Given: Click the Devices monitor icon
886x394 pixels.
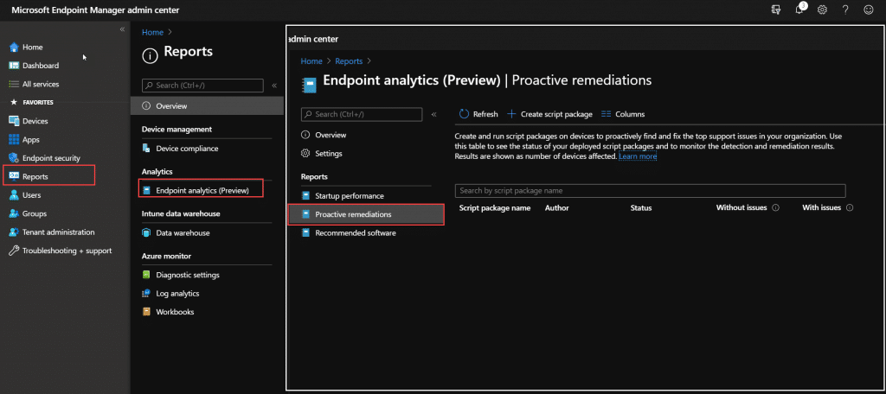Looking at the screenshot, I should (x=14, y=121).
